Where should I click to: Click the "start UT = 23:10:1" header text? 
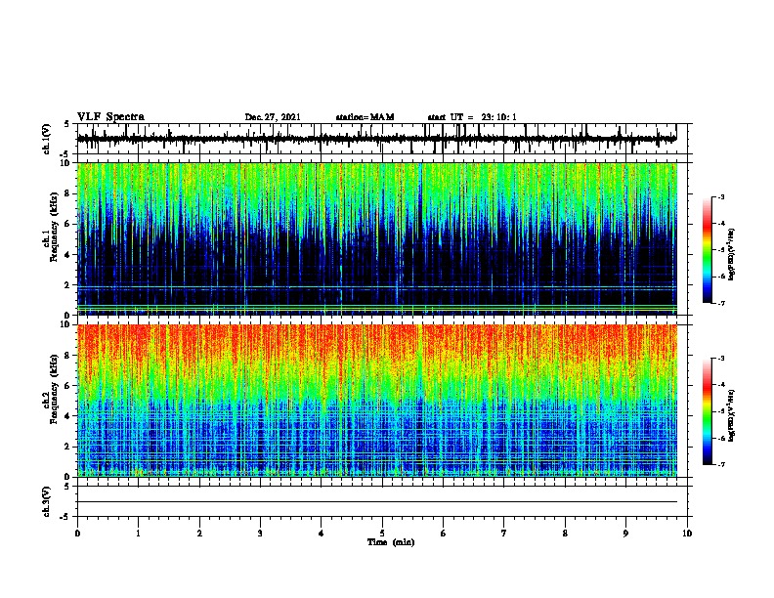click(x=472, y=117)
